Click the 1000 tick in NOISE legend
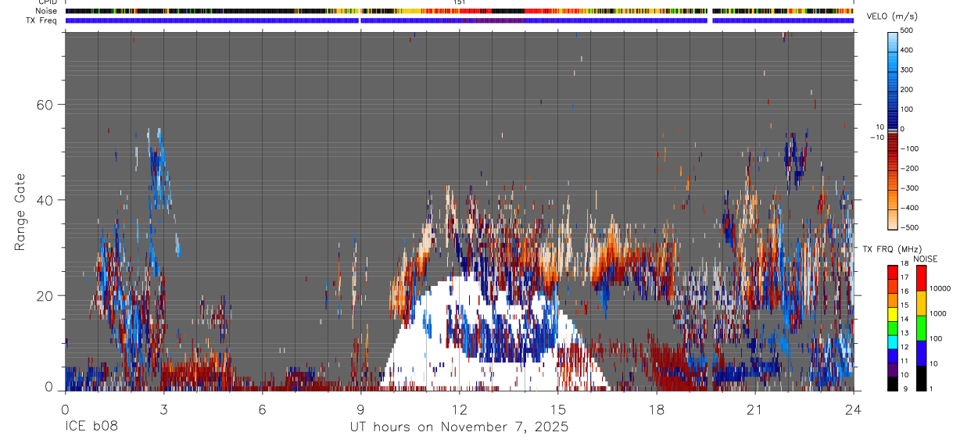Image resolution: width=960 pixels, height=443 pixels. [937, 313]
